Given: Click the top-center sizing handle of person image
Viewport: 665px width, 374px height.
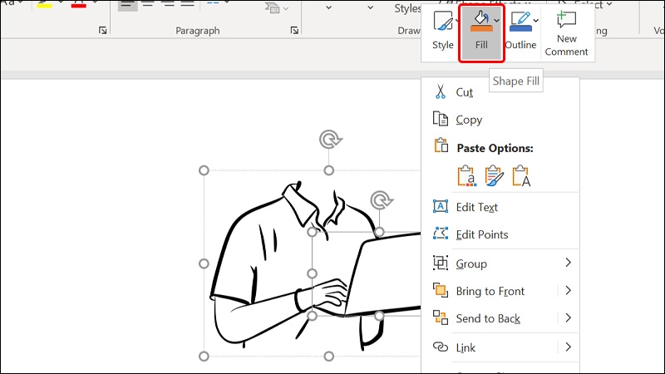Looking at the screenshot, I should click(x=328, y=170).
